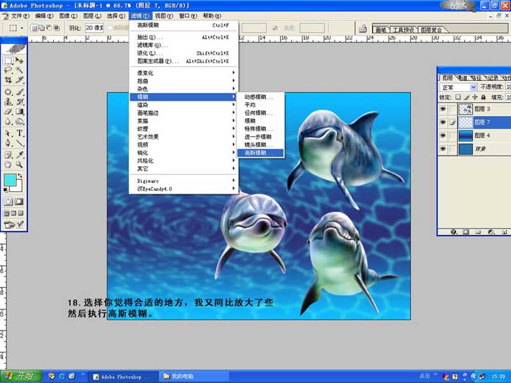Select the Type tool

tap(20, 133)
